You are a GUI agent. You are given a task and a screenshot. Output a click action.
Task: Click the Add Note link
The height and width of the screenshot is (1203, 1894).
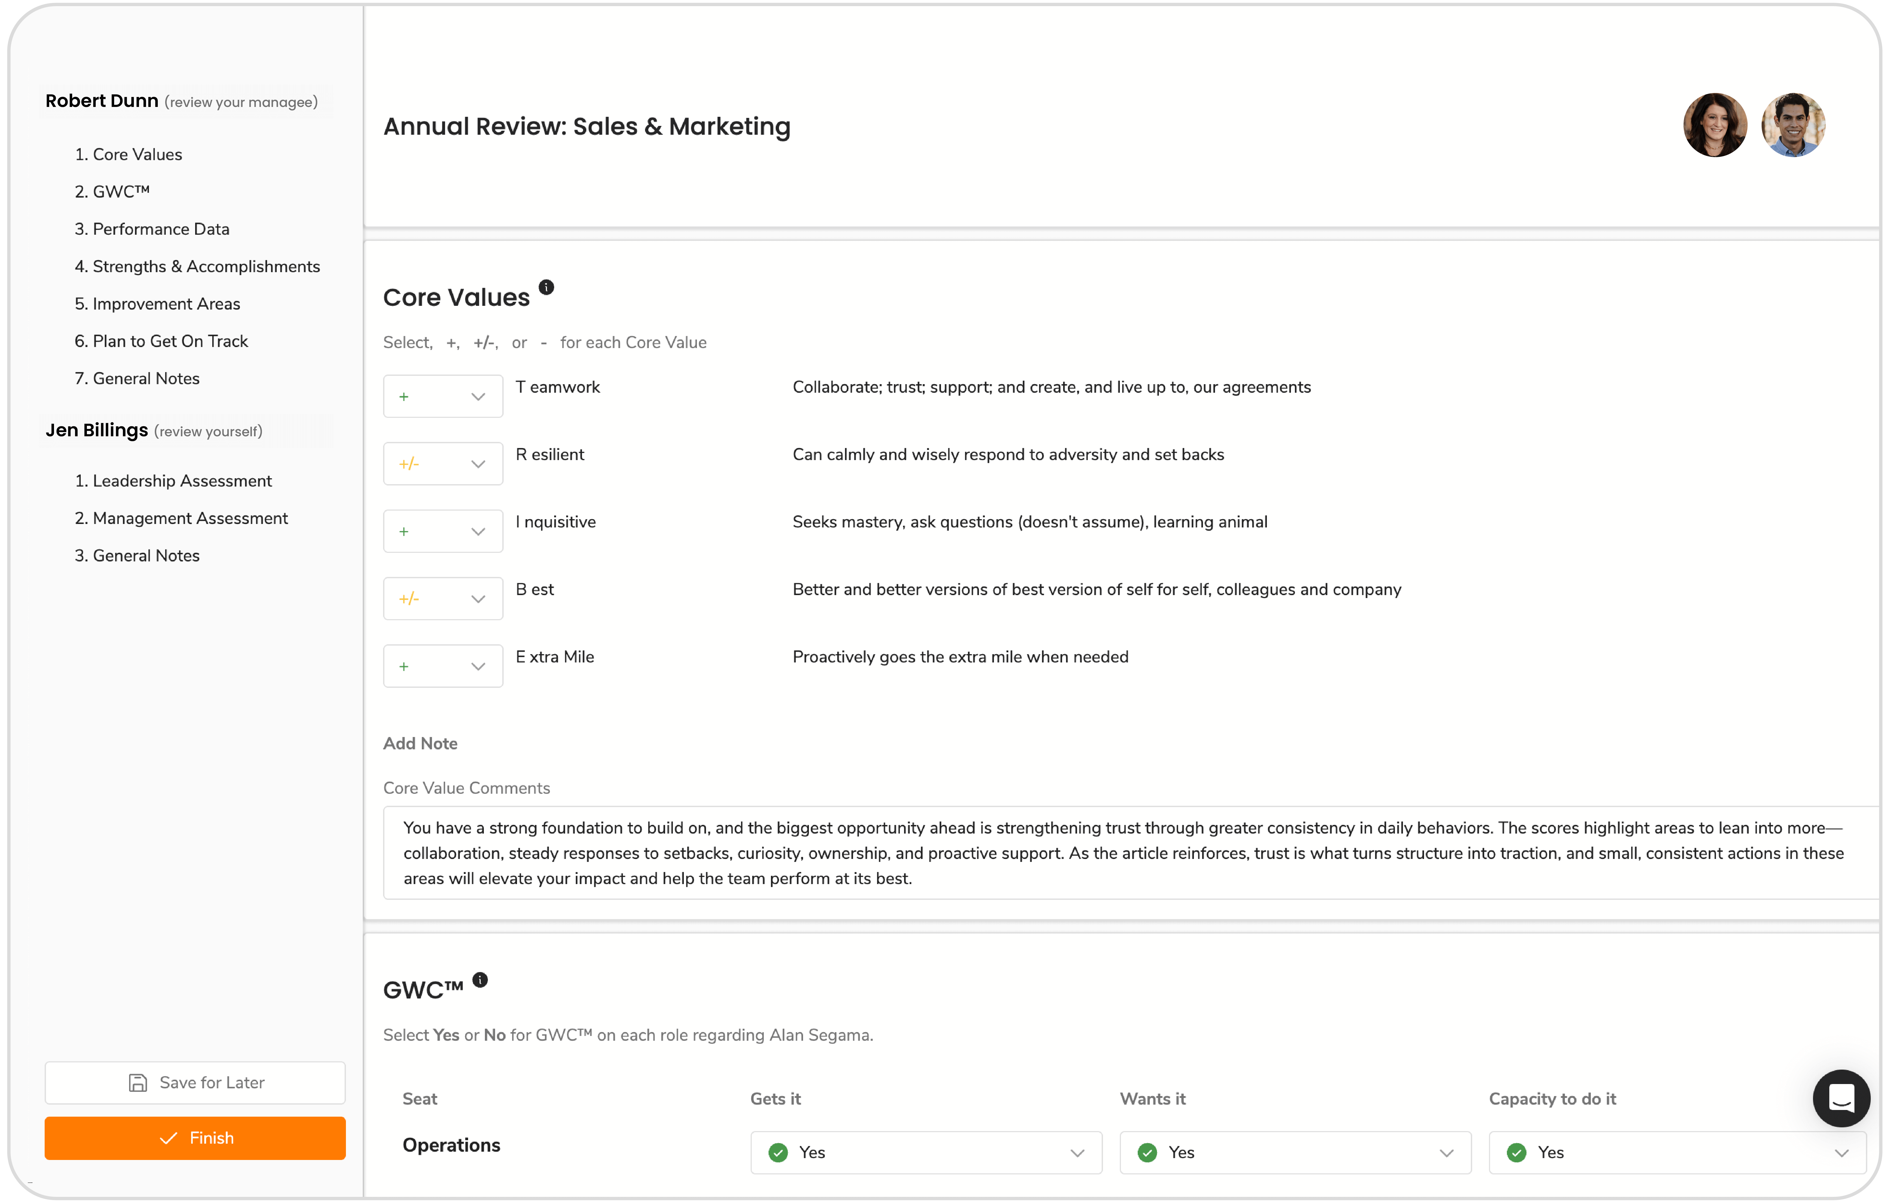pos(420,743)
